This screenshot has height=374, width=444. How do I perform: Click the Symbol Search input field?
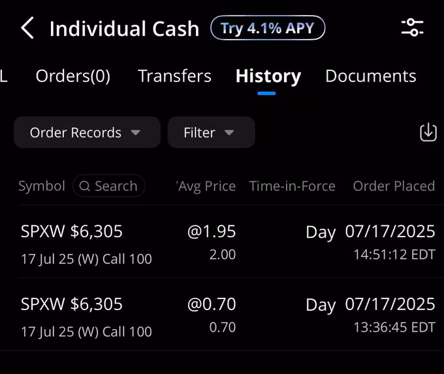click(x=115, y=186)
